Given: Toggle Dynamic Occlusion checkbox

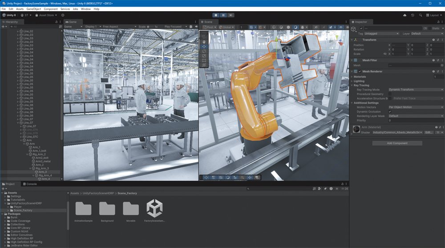Looking at the screenshot, I should (x=390, y=112).
